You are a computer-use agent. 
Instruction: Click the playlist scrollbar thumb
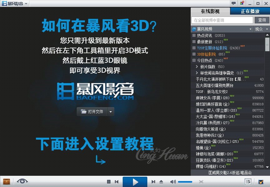point(267,44)
